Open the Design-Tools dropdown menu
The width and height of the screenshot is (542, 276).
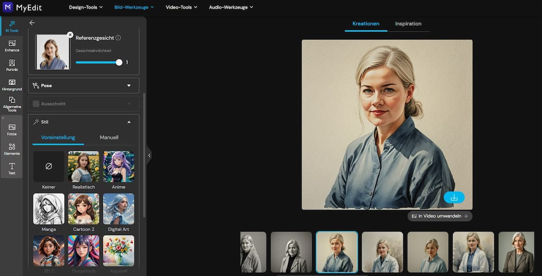tap(86, 7)
